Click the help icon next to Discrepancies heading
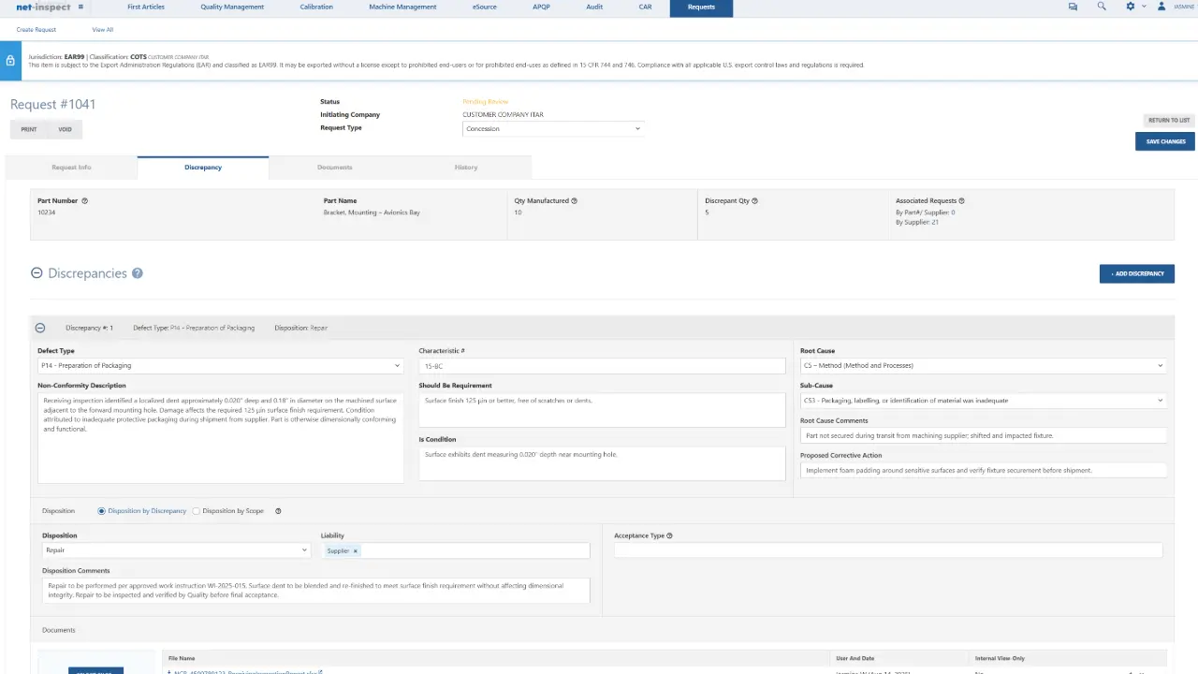 tap(137, 272)
